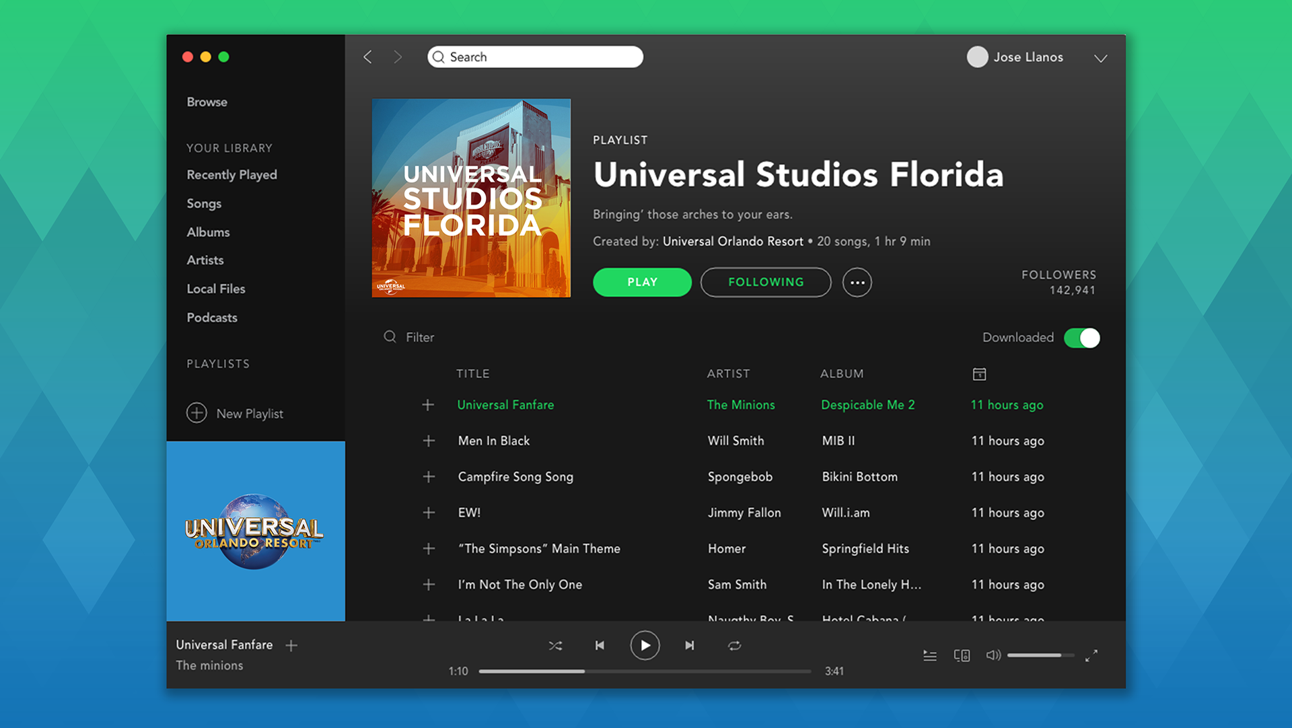The width and height of the screenshot is (1292, 728).
Task: Open album MIB II
Action: tap(838, 441)
